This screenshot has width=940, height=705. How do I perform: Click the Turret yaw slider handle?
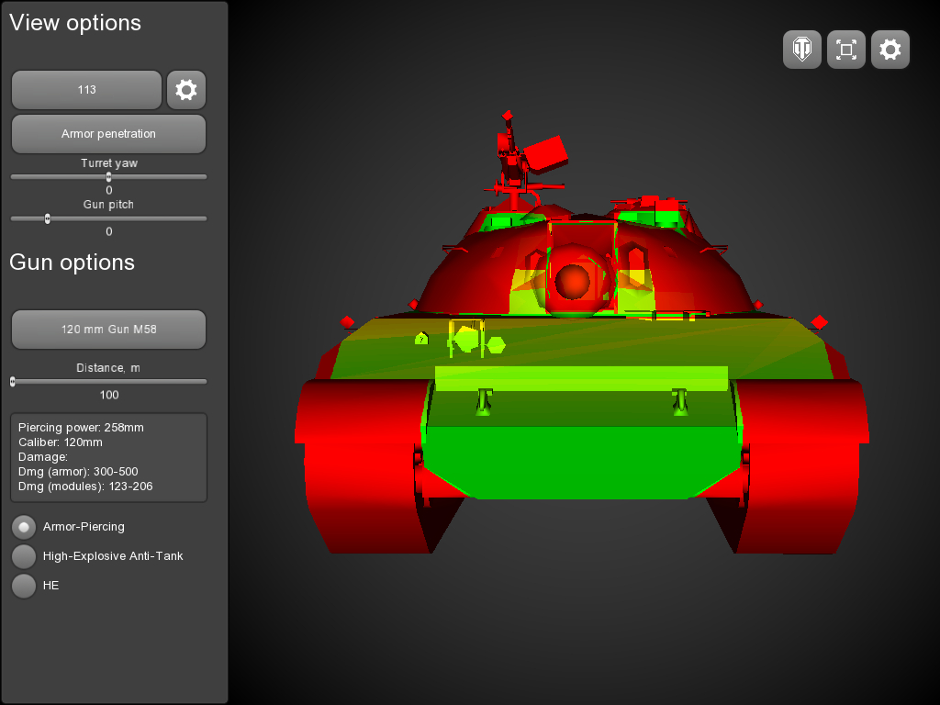point(108,177)
